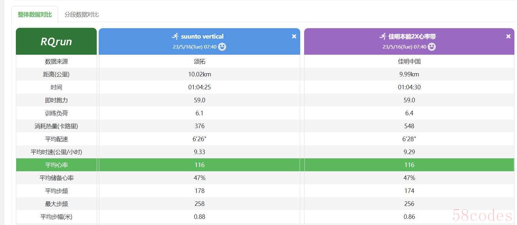517x225 pixels.
Task: Click the running figure icon beside 佳明本能2X心率带
Action: (x=383, y=36)
